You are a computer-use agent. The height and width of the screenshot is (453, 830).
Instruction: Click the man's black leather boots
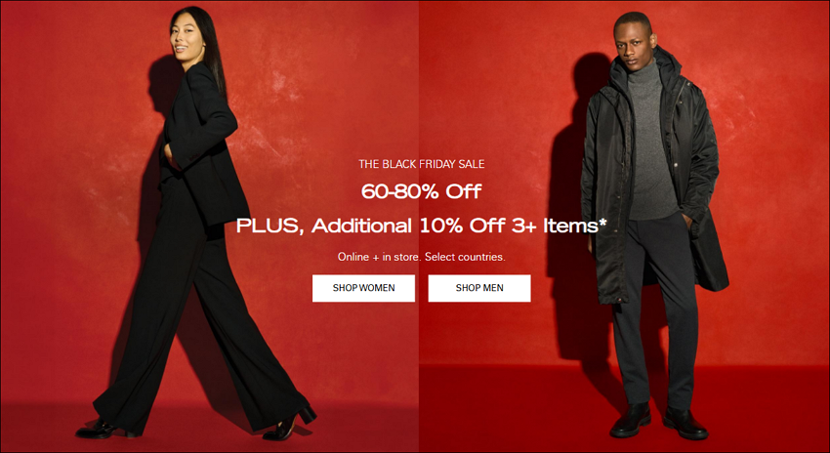point(658,422)
